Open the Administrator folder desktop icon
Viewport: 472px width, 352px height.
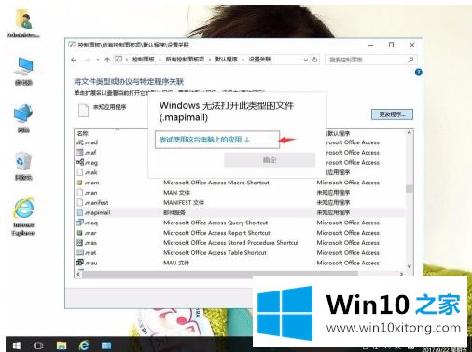[23, 23]
